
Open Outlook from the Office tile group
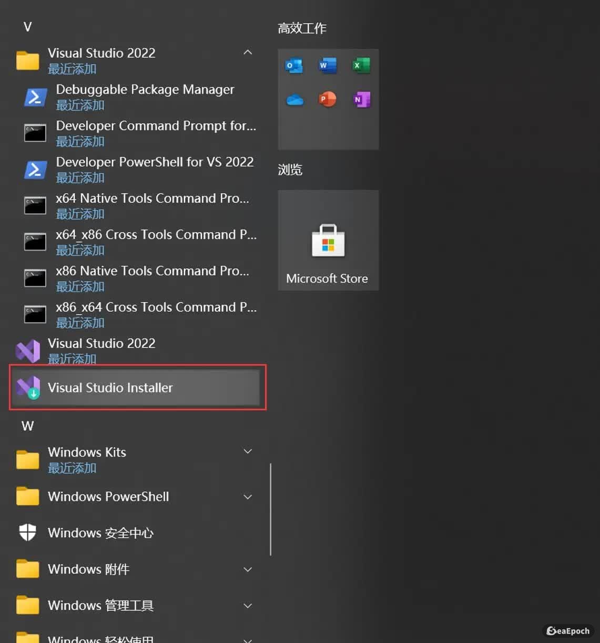coord(294,66)
